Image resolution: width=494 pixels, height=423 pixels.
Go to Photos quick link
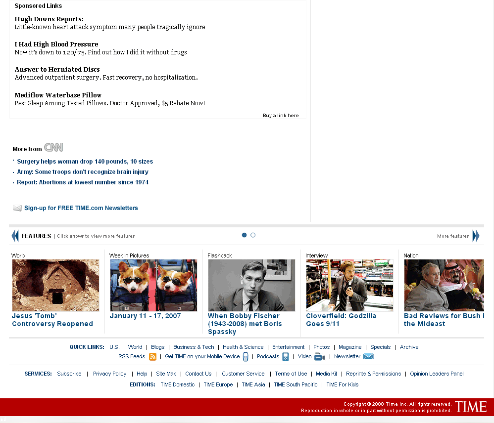[321, 347]
